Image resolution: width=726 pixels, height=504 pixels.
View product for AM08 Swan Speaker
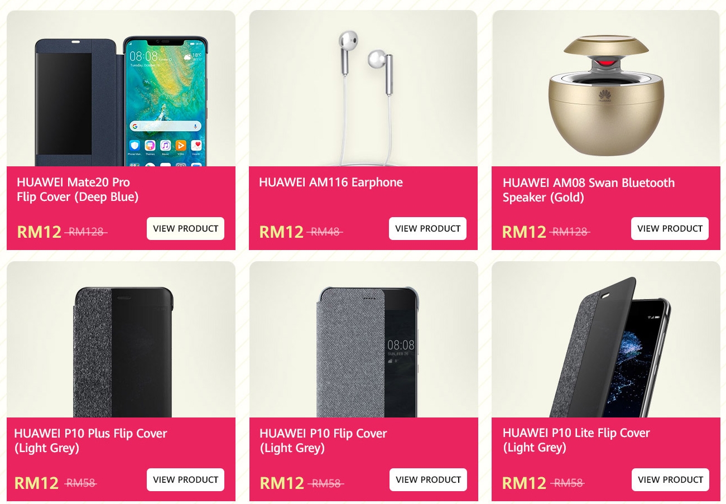click(670, 228)
